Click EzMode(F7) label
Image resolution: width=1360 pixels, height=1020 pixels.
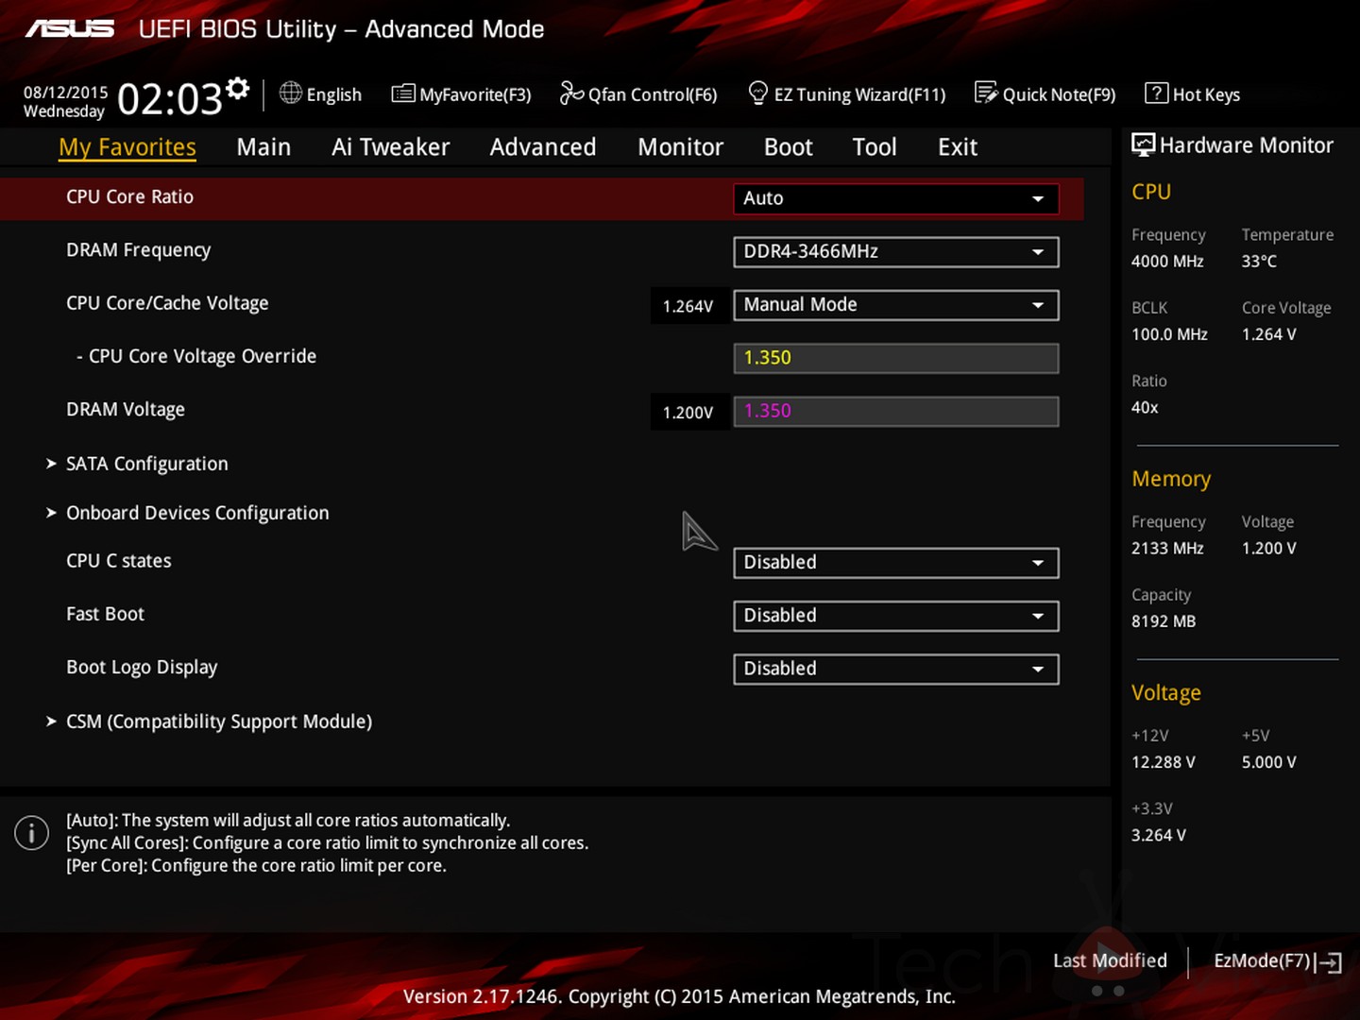pos(1263,960)
